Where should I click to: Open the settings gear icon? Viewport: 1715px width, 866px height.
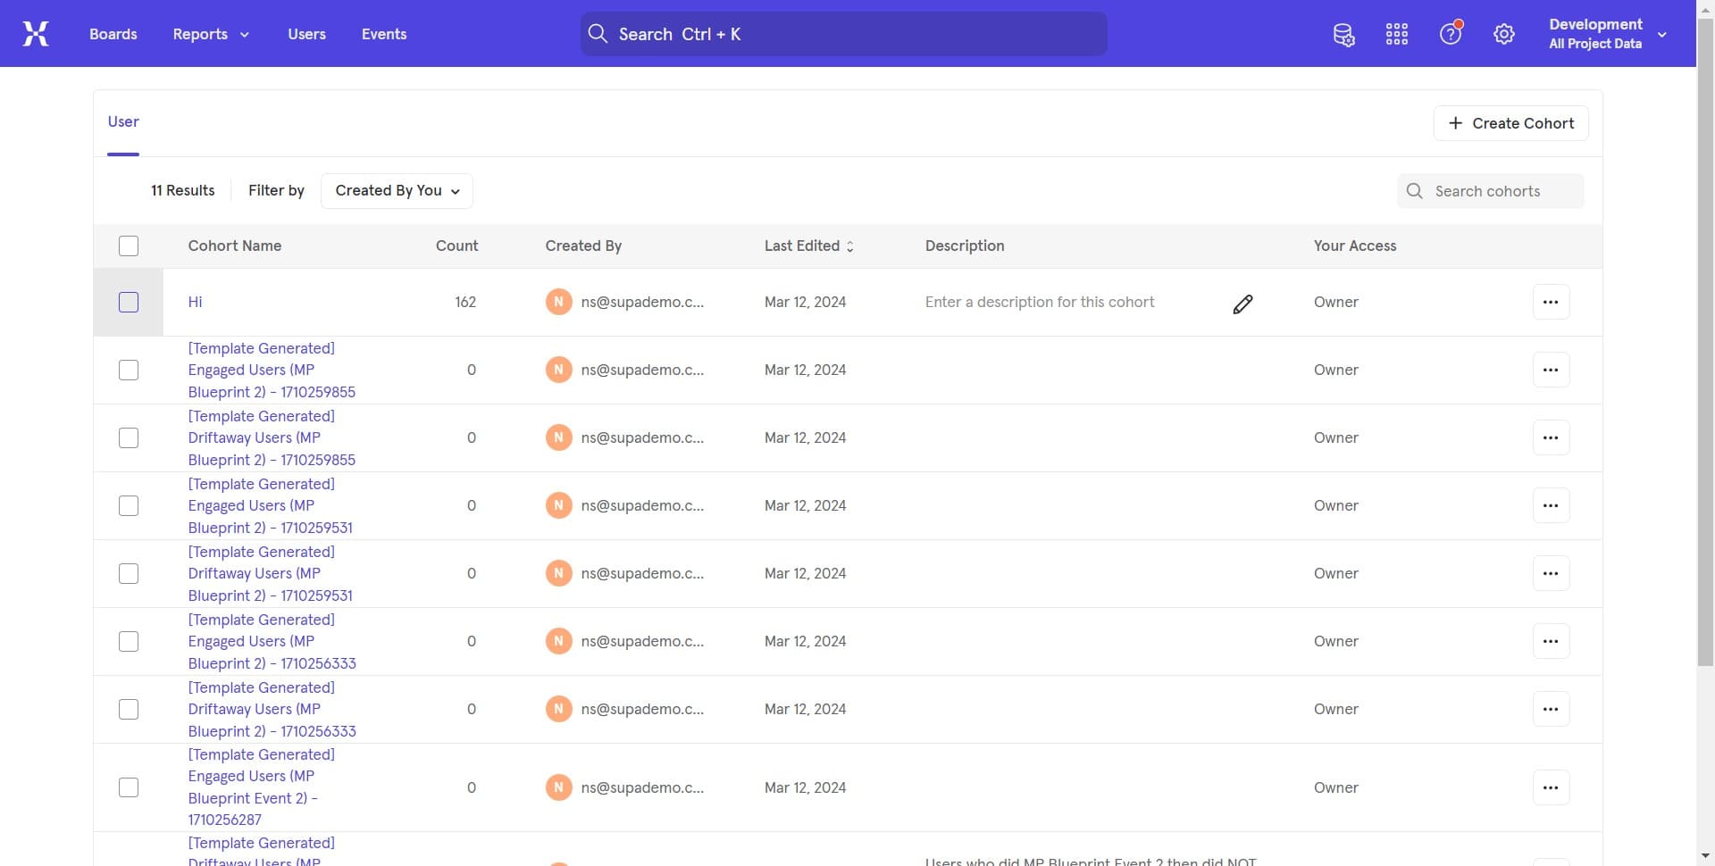(1503, 34)
